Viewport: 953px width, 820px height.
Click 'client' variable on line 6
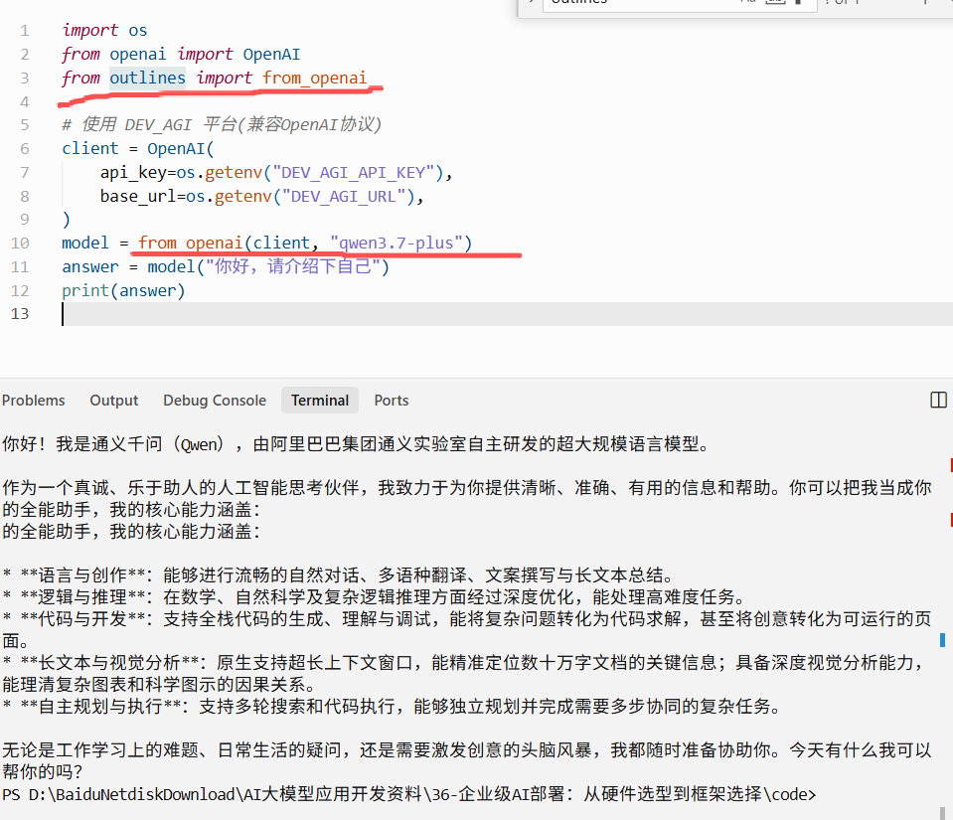click(90, 149)
